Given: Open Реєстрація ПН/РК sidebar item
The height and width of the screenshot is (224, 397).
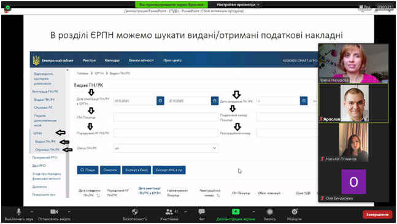Looking at the screenshot, I should tap(45, 91).
